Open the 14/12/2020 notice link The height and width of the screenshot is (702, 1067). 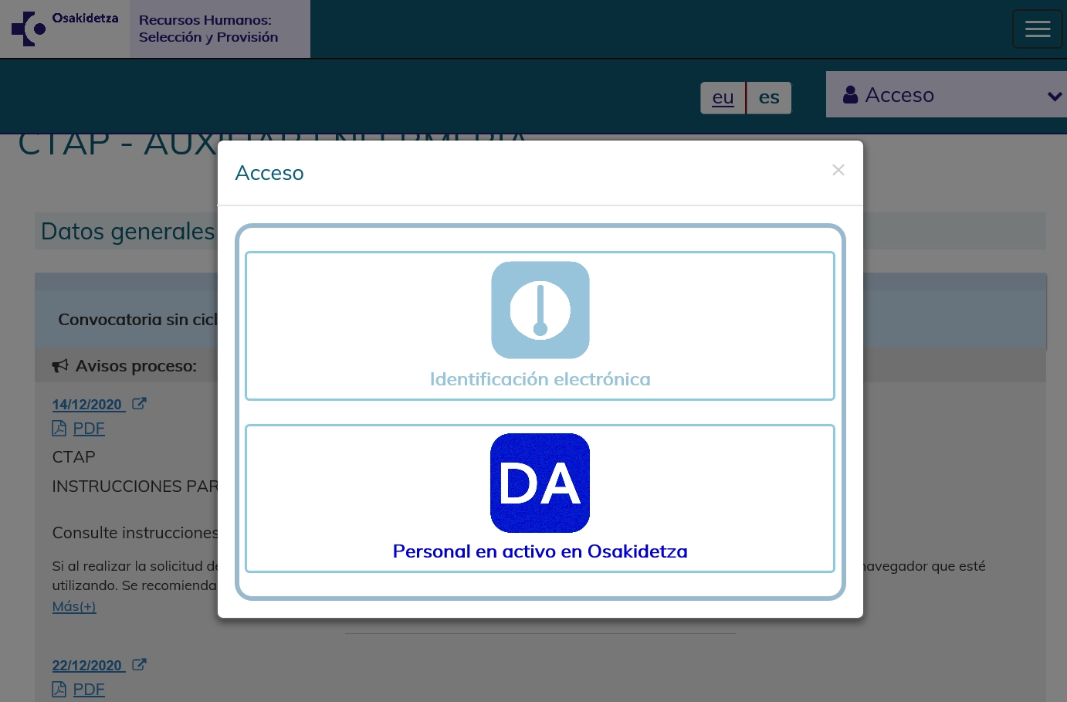(88, 405)
